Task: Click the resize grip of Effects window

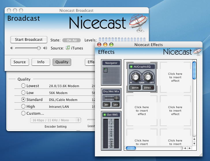Action: tap(201, 155)
